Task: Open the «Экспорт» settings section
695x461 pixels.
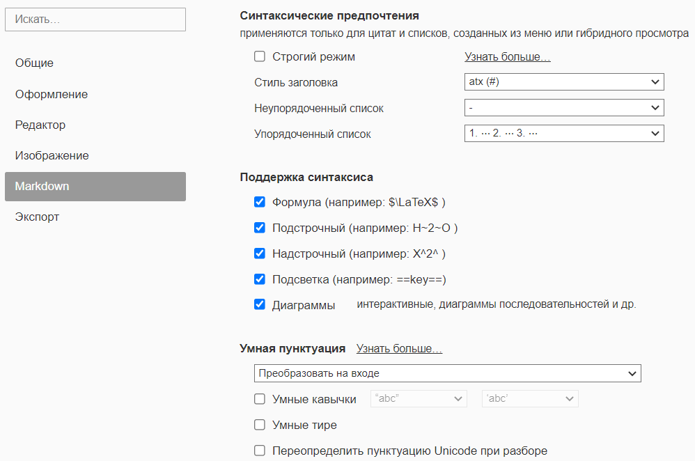Action: coord(37,217)
